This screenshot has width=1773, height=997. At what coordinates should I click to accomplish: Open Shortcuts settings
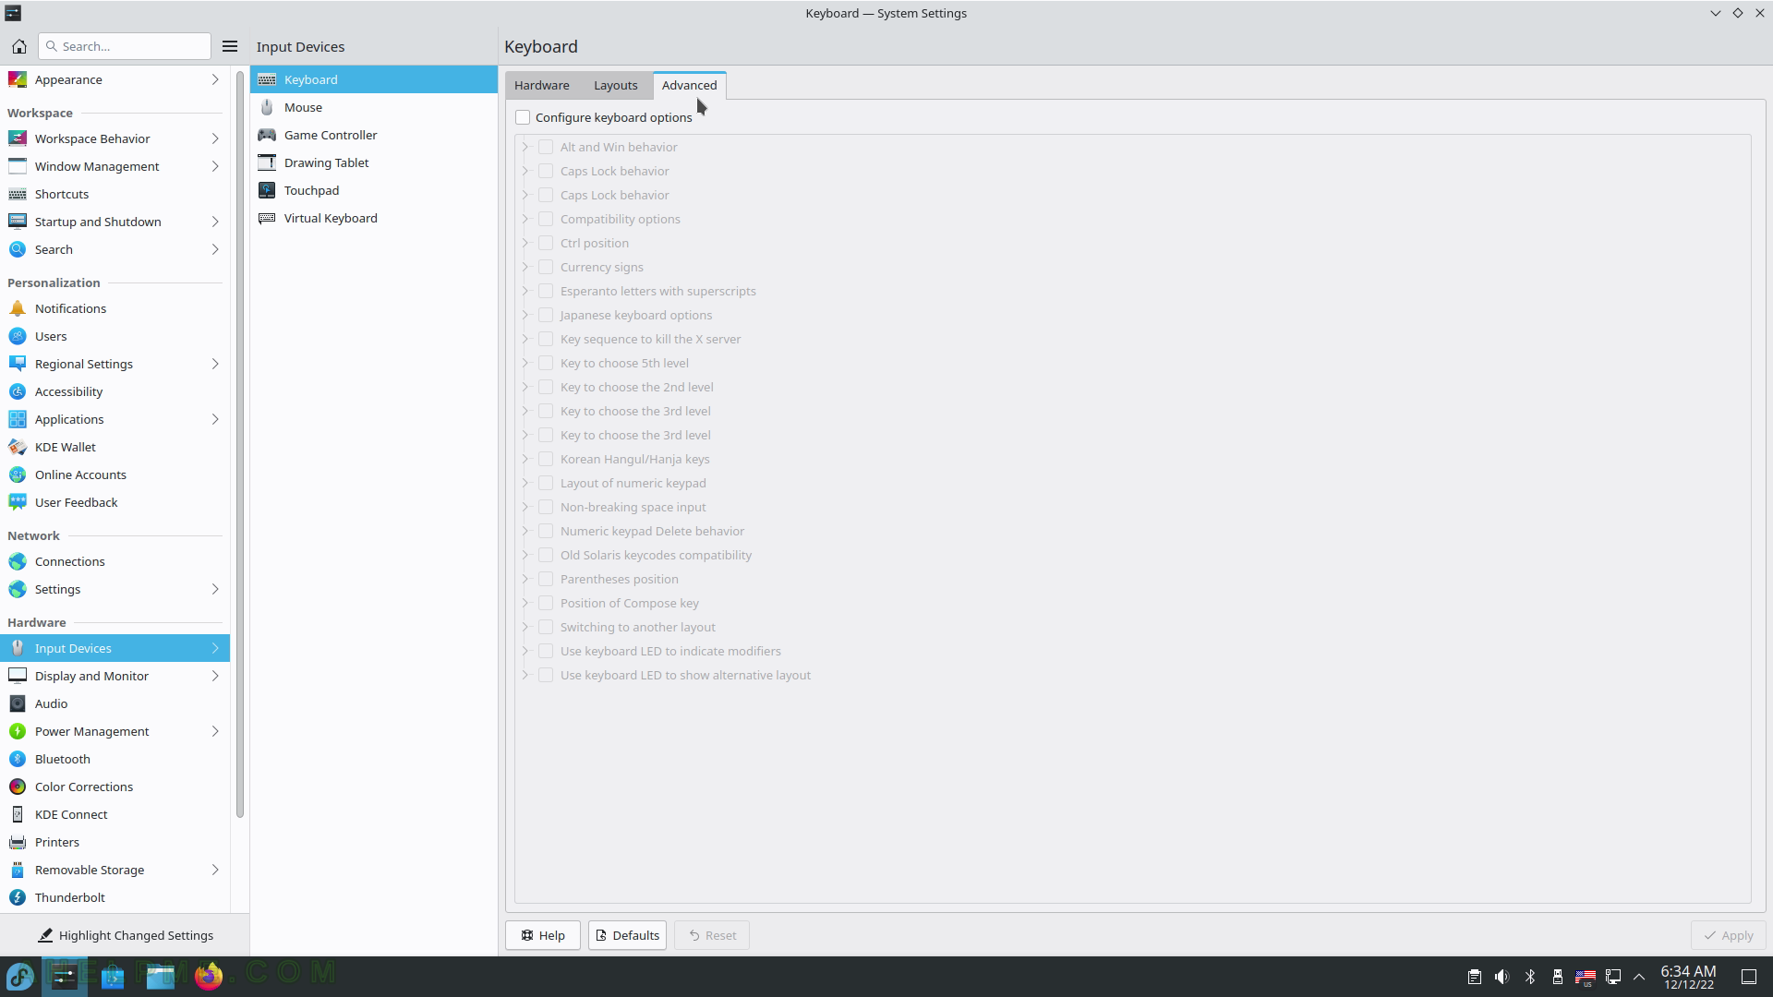[115, 194]
